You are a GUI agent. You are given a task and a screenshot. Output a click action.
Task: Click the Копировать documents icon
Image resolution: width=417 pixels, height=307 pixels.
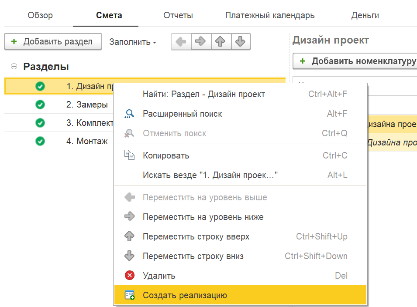pos(130,155)
